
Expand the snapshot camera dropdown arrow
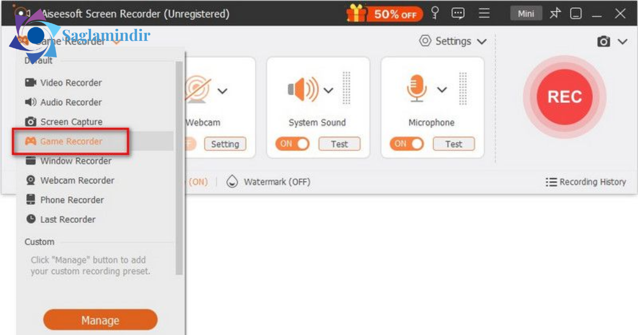(623, 41)
